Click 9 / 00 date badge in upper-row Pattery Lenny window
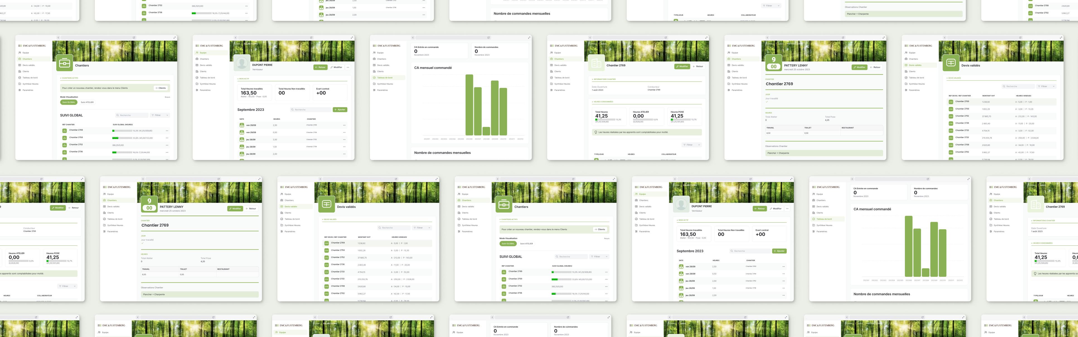 (x=774, y=63)
